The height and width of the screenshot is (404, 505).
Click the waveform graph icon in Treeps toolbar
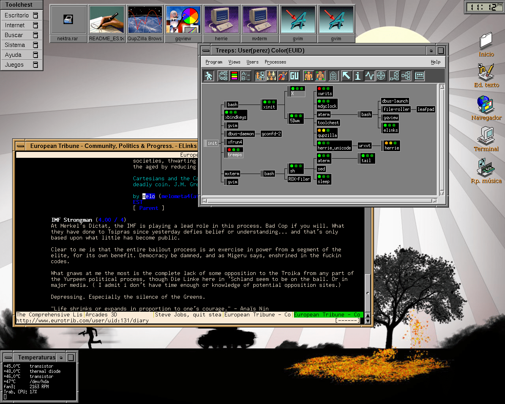(369, 76)
